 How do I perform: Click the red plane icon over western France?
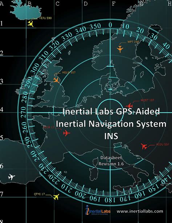tap(66, 133)
